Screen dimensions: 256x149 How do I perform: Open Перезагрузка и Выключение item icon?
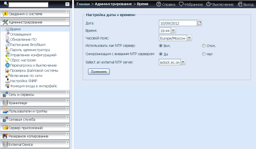pos(8,65)
